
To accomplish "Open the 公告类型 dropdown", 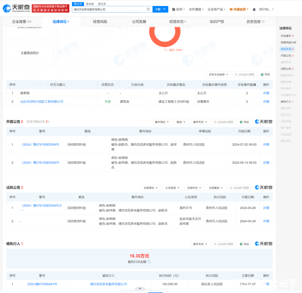I will point(172,188).
